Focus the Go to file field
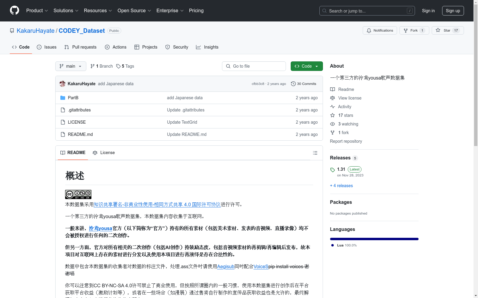Screen dimensions: 478x298 pos(254,66)
